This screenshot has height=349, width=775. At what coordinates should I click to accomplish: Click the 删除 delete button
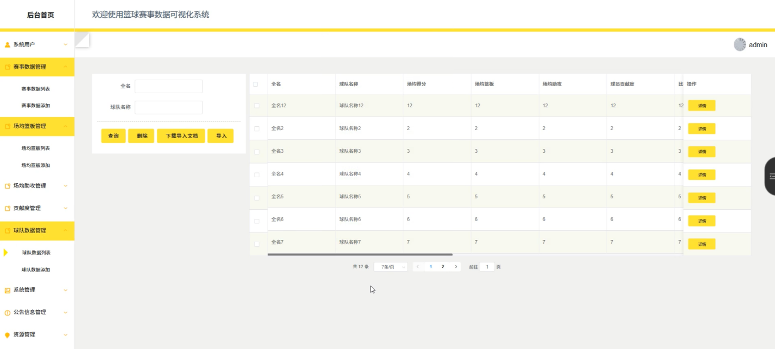click(x=142, y=136)
